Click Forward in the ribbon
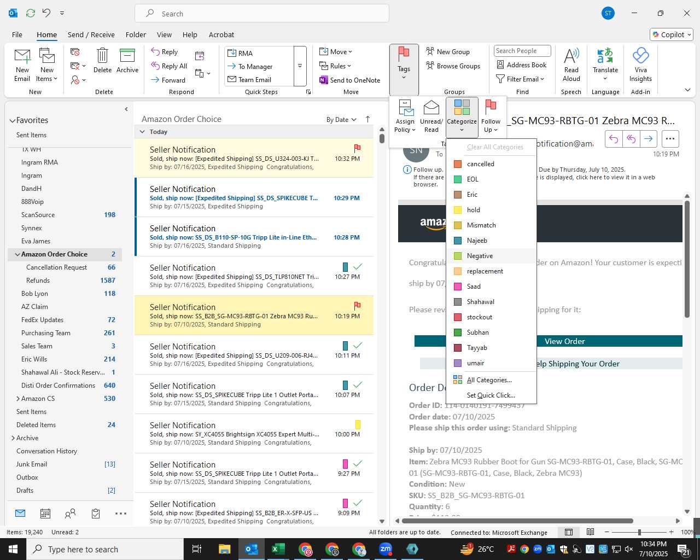Viewport: 700px width, 560px height. [x=168, y=80]
